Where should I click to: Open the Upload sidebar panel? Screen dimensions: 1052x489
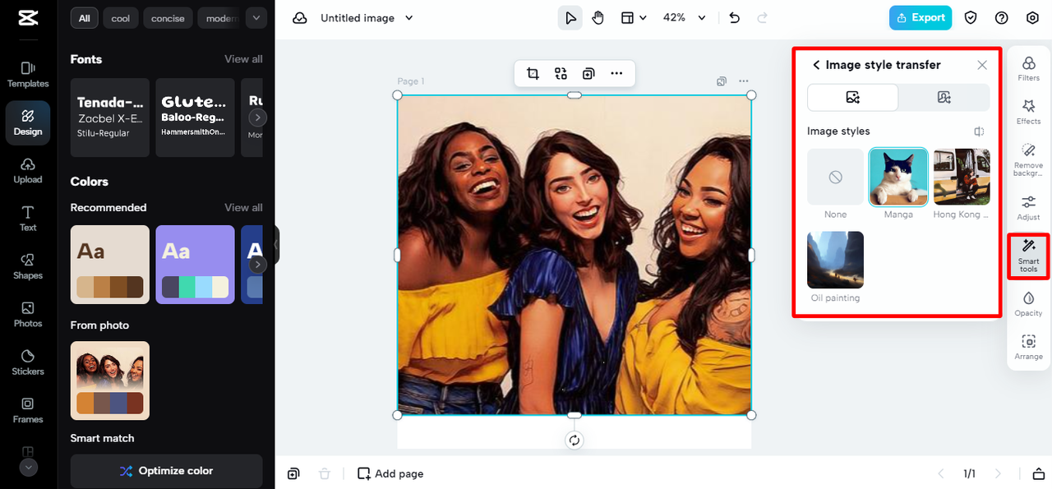coord(28,170)
